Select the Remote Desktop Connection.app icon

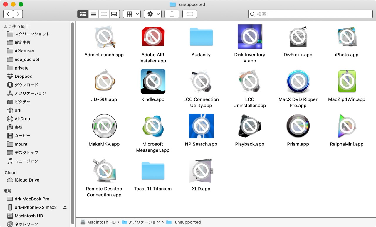pos(104,171)
